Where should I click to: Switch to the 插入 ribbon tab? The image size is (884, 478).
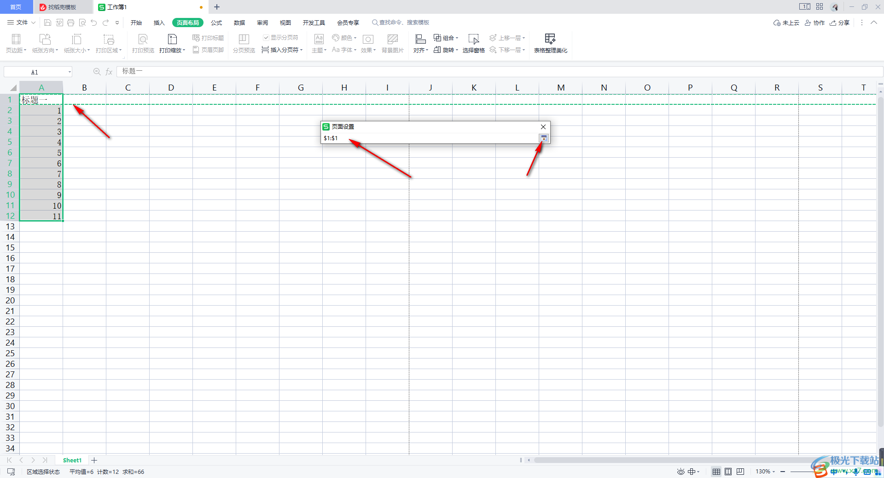coord(159,23)
